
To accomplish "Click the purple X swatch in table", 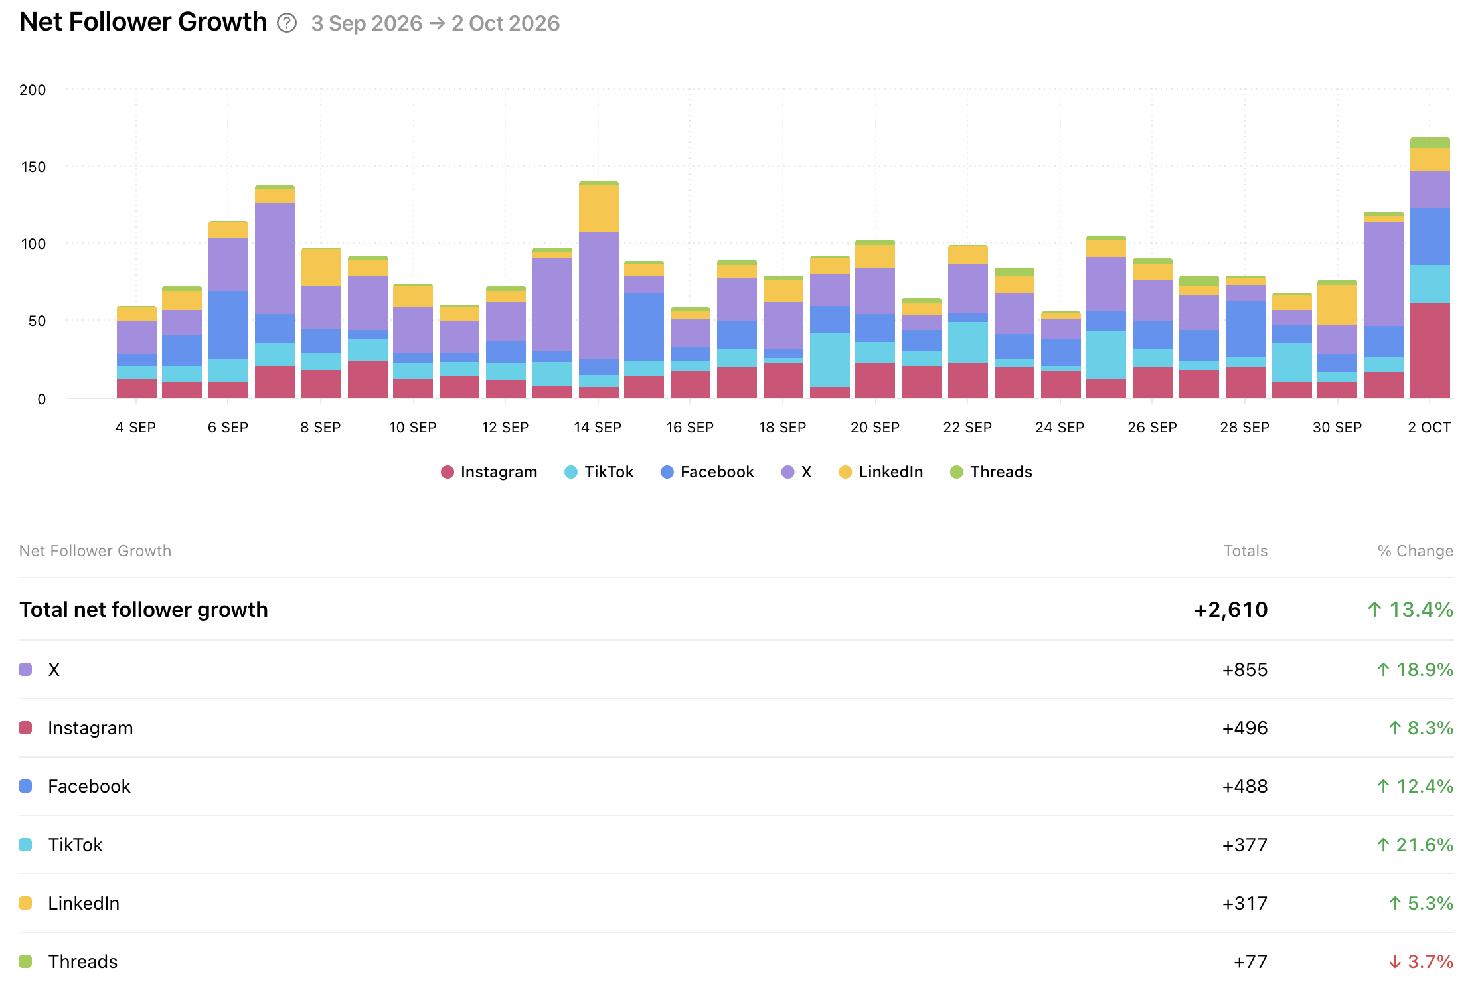I will coord(25,669).
